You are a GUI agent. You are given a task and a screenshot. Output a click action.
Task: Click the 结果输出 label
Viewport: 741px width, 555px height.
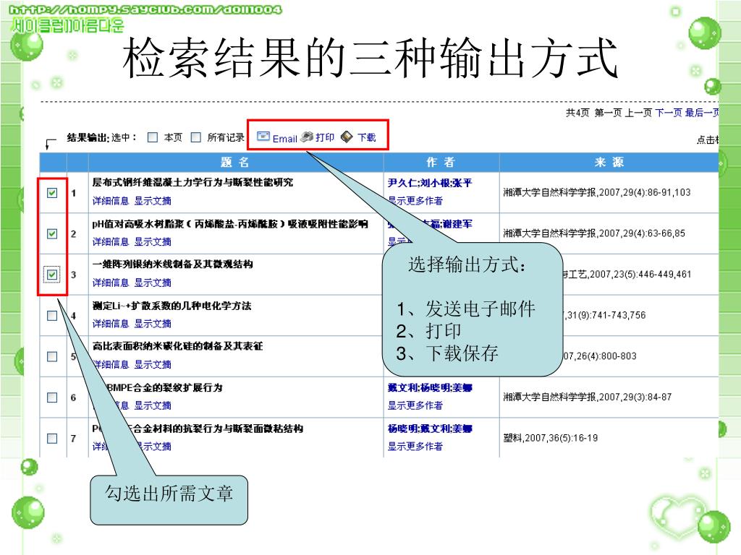click(88, 137)
